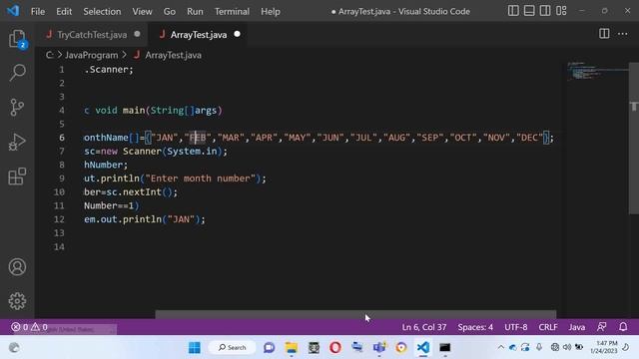Open the Chat app from taskbar
This screenshot has height=359, width=639.
tap(269, 348)
